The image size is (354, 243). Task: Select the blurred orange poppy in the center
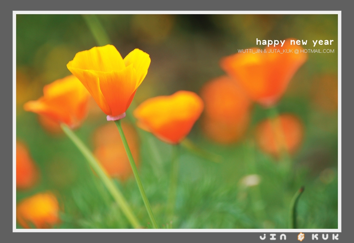(169, 116)
